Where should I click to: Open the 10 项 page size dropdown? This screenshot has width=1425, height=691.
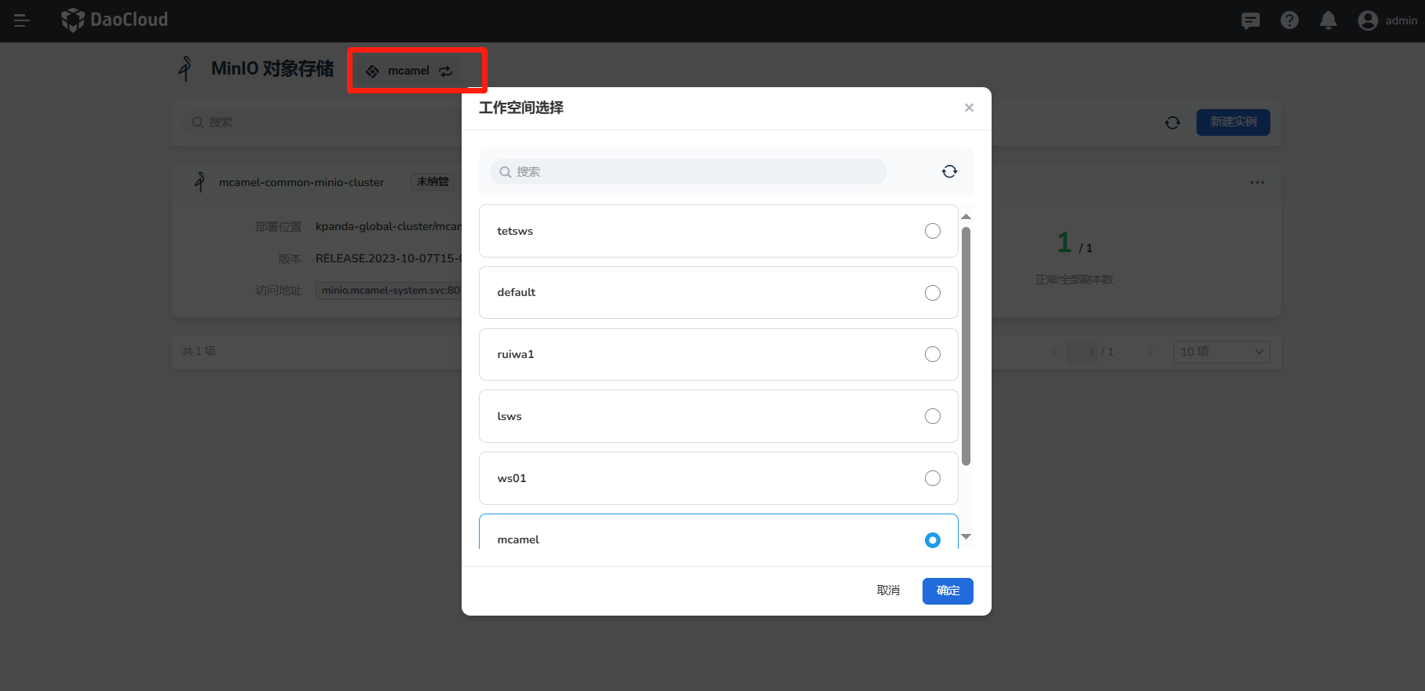pyautogui.click(x=1221, y=352)
